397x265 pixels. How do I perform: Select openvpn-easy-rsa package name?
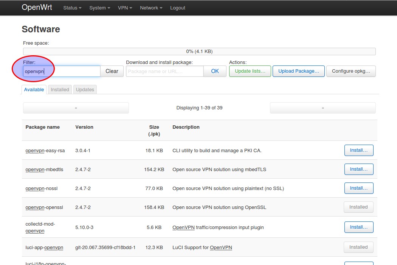click(x=45, y=151)
